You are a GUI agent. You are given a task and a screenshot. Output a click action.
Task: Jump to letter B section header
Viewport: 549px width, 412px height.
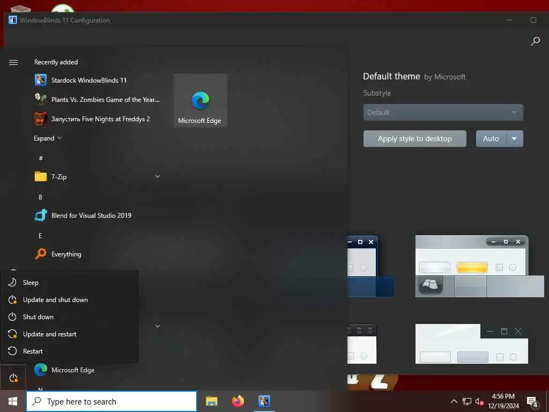40,197
